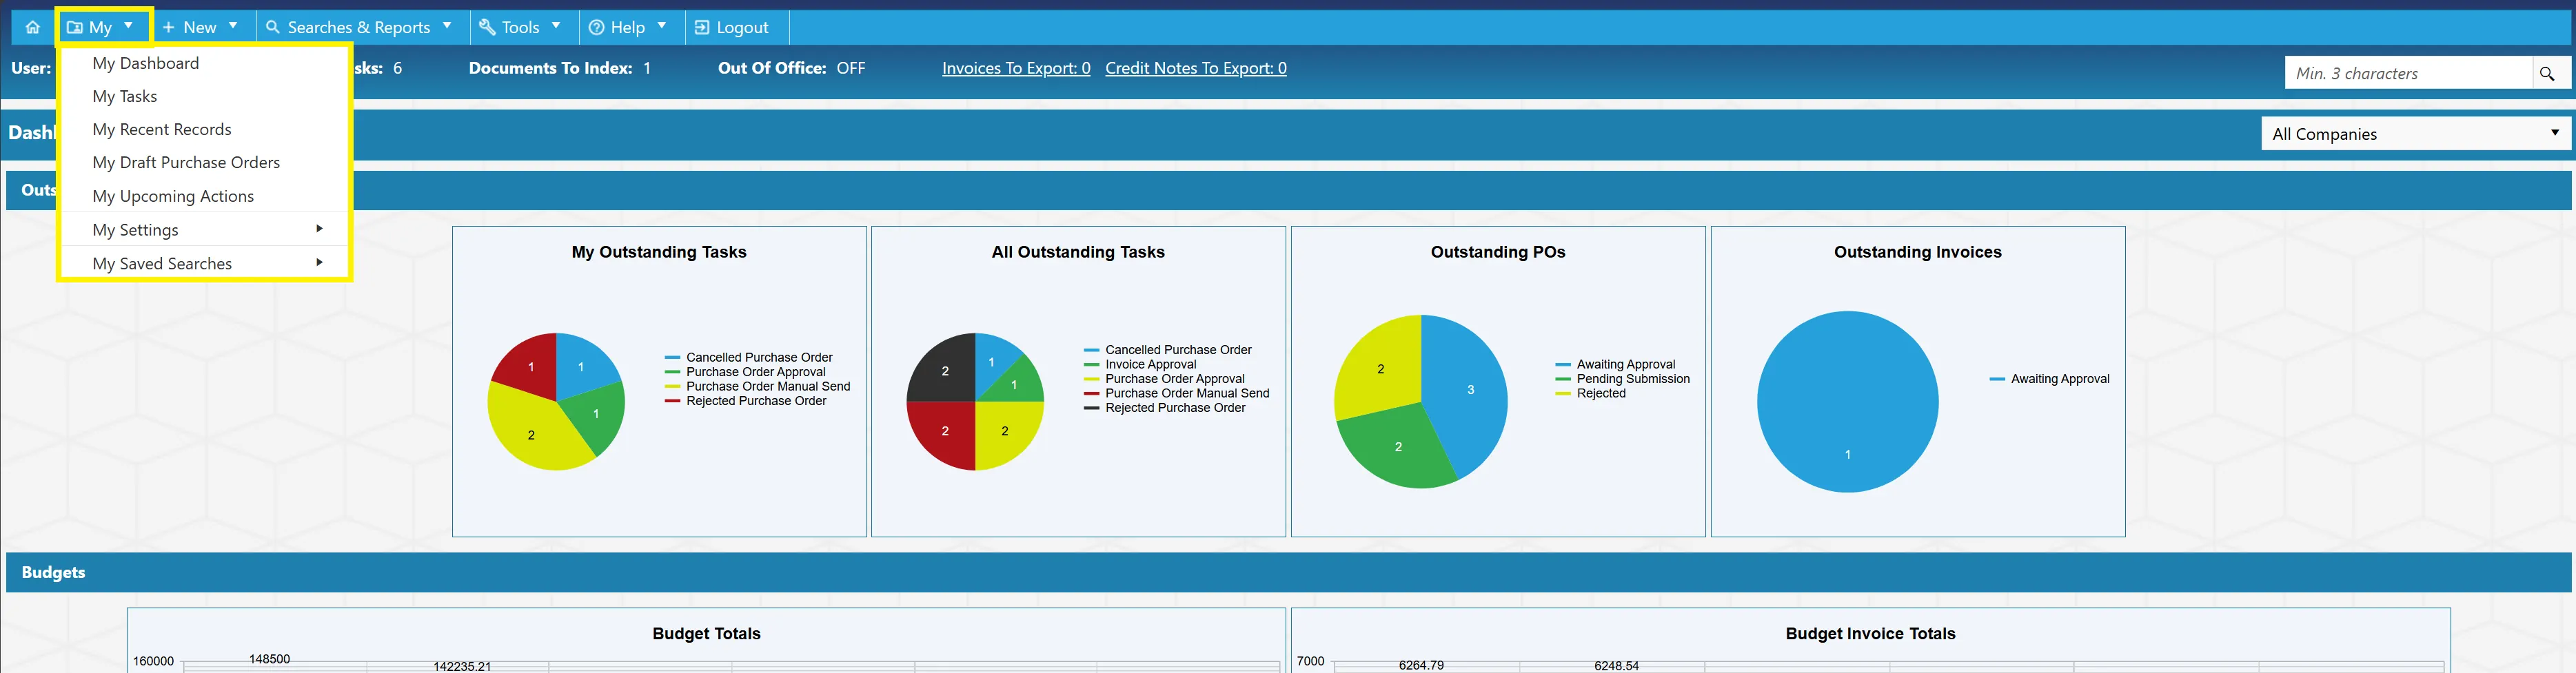Click the Tools wrench icon
The height and width of the screenshot is (673, 2576).
pyautogui.click(x=487, y=27)
